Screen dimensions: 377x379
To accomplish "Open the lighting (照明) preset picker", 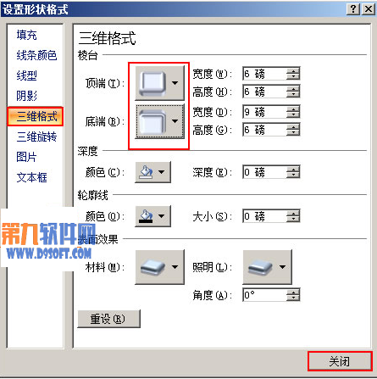I will 267,267.
